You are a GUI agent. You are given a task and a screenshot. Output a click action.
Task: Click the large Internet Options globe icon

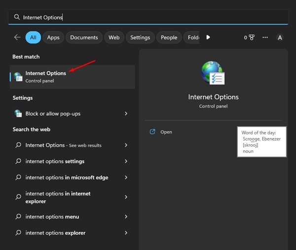tap(213, 73)
